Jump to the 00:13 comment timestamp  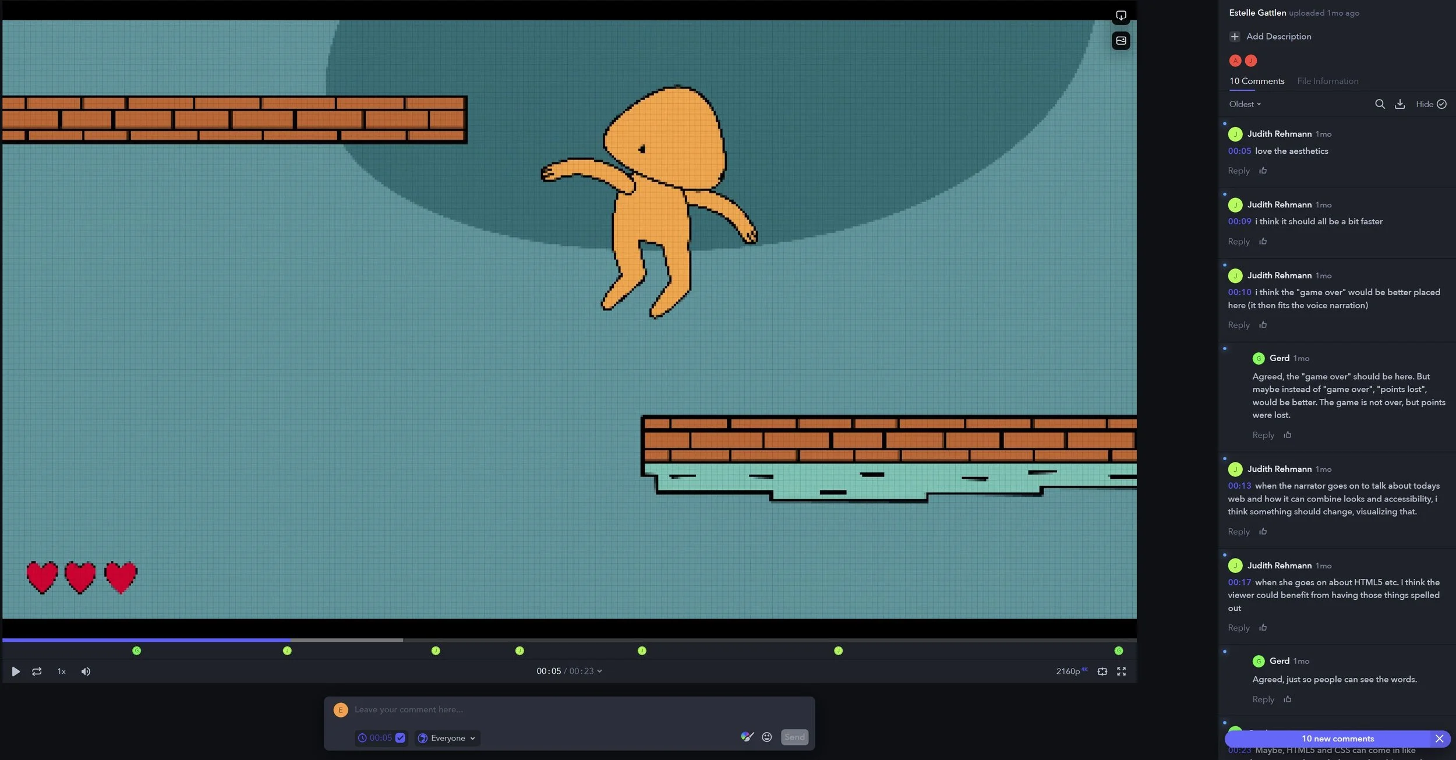point(1239,486)
